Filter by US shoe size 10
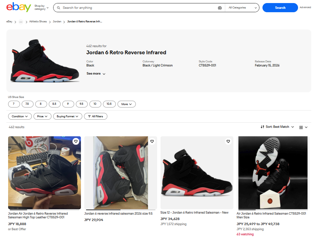The image size is (317, 238). coord(95,104)
